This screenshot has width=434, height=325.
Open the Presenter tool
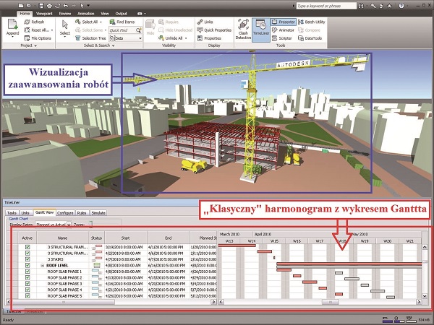(x=284, y=22)
